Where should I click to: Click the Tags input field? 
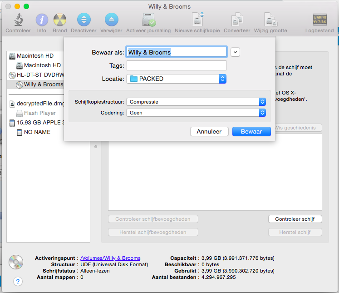tap(176, 65)
